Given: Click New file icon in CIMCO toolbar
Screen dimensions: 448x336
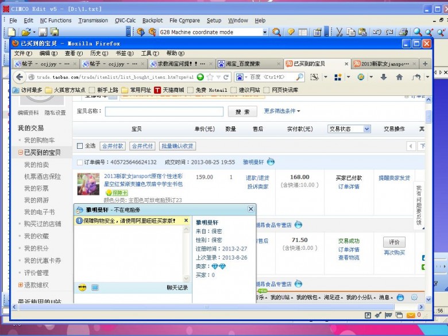Looking at the screenshot, I should pyautogui.click(x=11, y=32).
